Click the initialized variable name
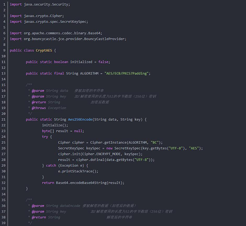 tap(81, 62)
